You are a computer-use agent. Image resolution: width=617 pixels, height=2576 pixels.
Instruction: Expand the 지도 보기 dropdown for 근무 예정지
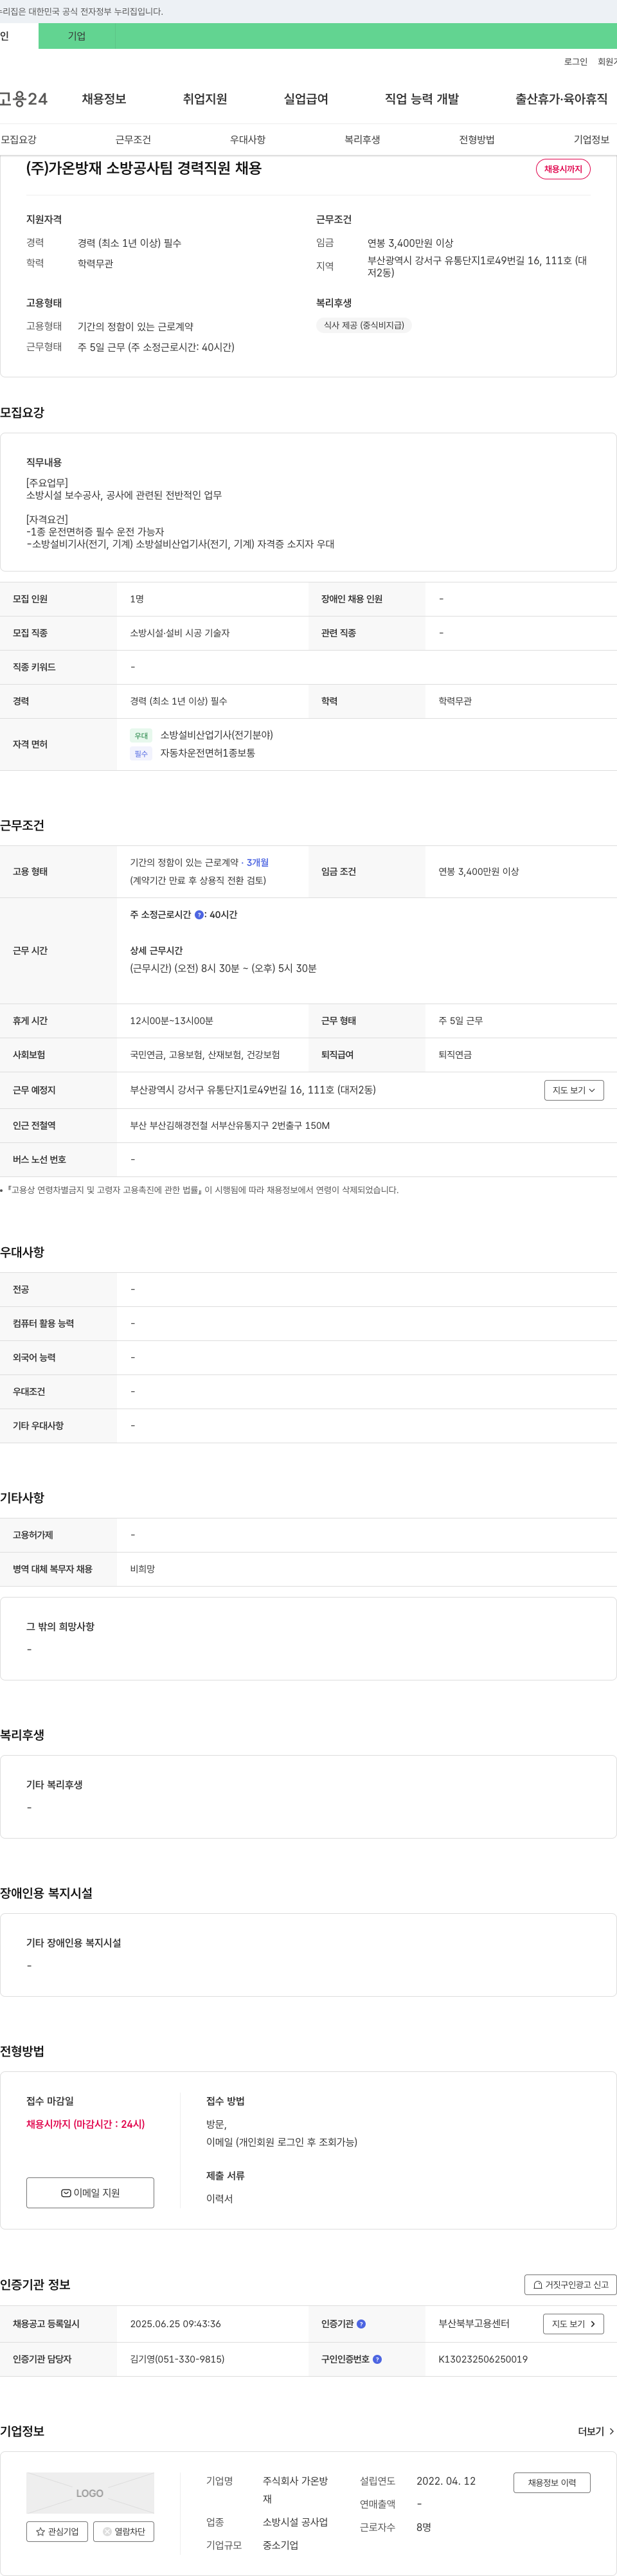click(574, 1090)
